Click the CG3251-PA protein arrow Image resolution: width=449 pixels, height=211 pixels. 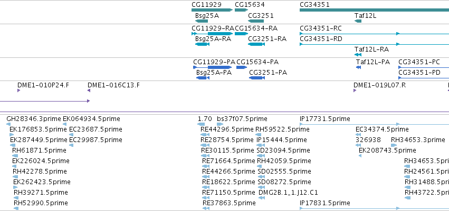257,78
